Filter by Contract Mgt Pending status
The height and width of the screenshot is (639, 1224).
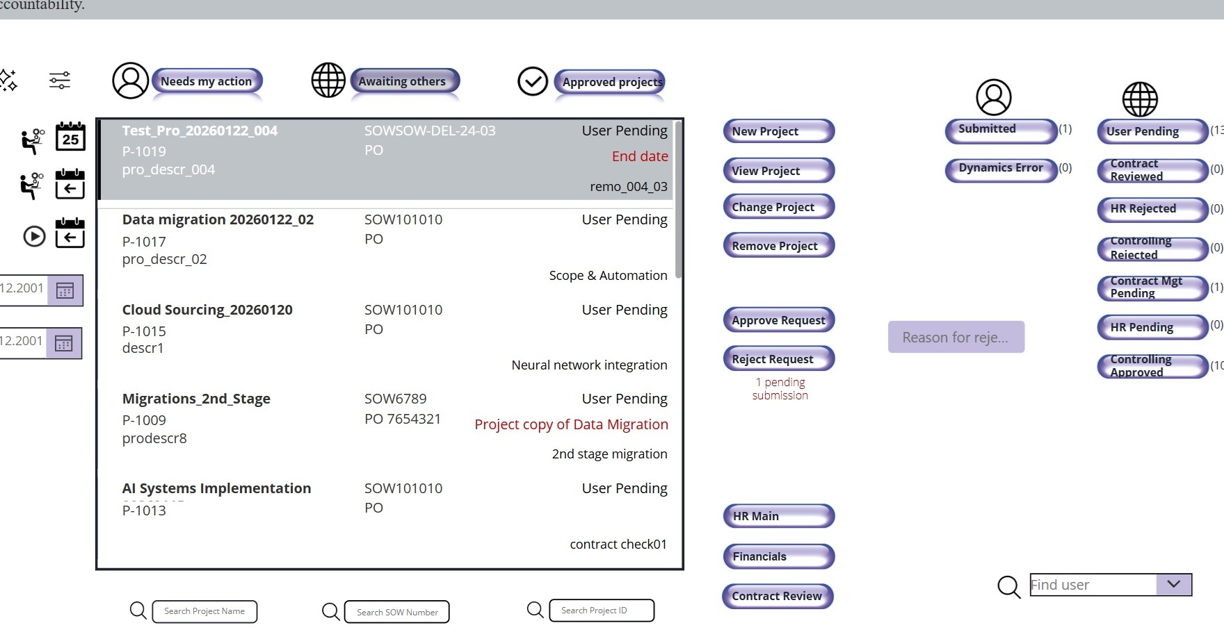(1152, 288)
